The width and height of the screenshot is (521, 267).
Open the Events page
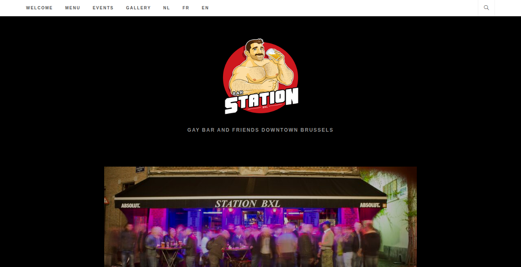[103, 8]
